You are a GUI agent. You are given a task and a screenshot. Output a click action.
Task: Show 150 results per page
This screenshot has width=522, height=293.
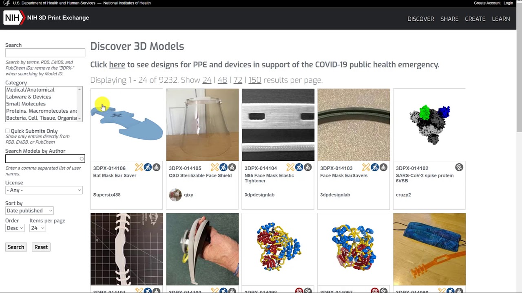pos(254,80)
